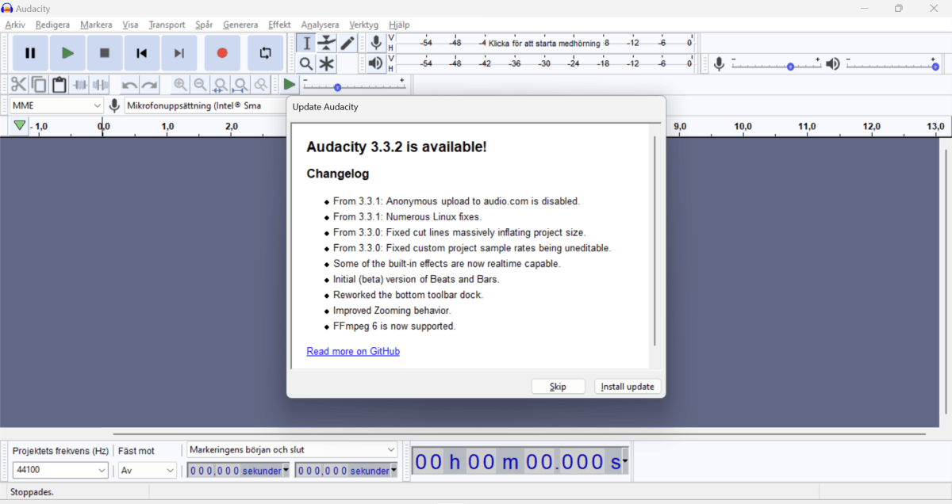Skip to start of project

pyautogui.click(x=142, y=53)
